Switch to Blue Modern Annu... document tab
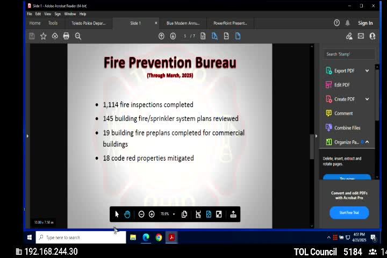Screen dimensions: 387x258 coord(183,23)
